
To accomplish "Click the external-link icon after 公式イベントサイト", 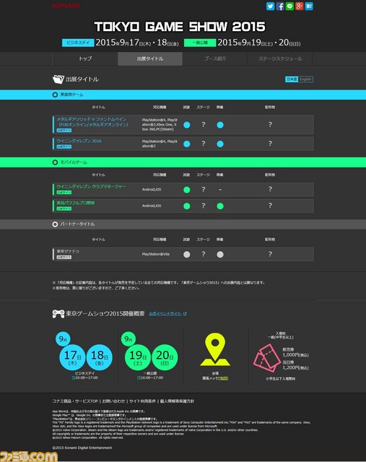I will (185, 314).
